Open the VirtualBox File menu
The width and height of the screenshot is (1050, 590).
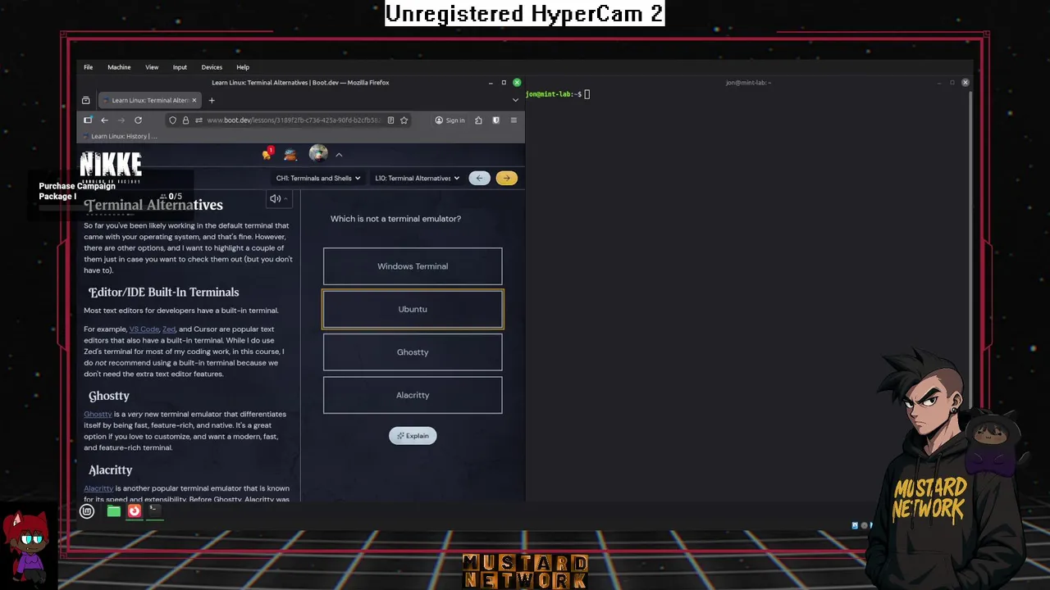pyautogui.click(x=88, y=67)
